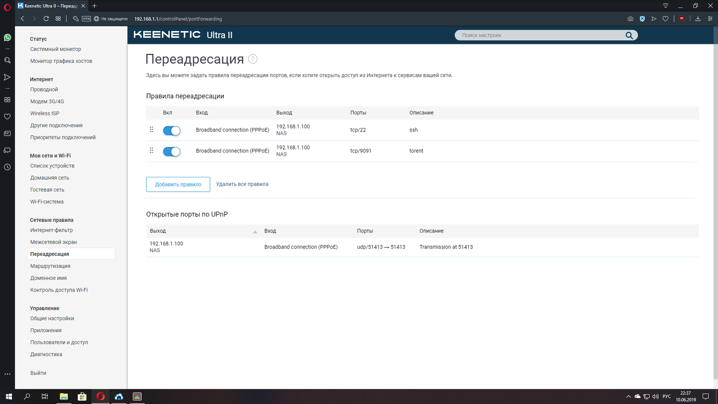Go back in the browser
Viewport: 718px width, 404px height.
(x=22, y=19)
